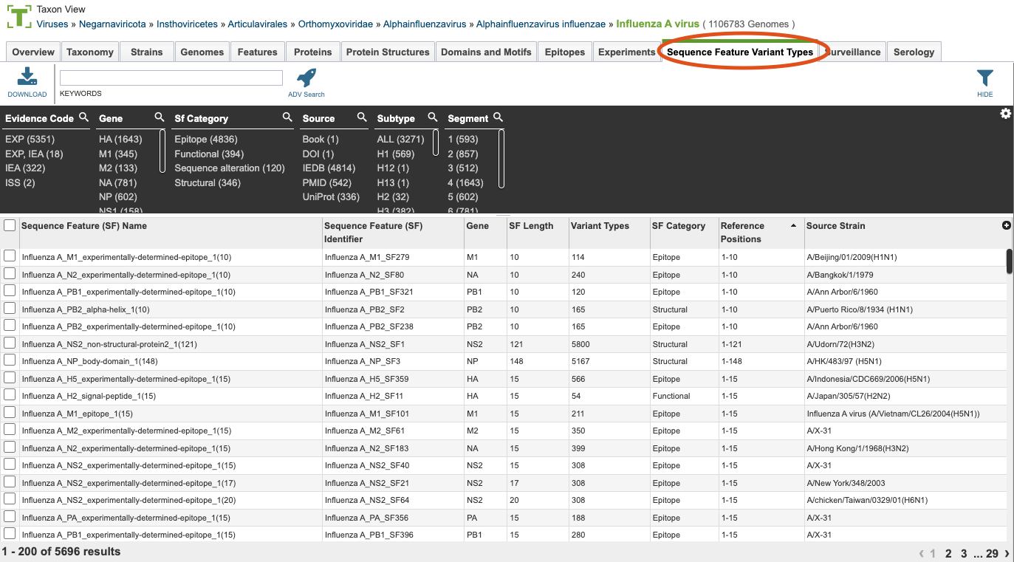Go to results page 29
This screenshot has height=562, width=1014.
[x=992, y=553]
